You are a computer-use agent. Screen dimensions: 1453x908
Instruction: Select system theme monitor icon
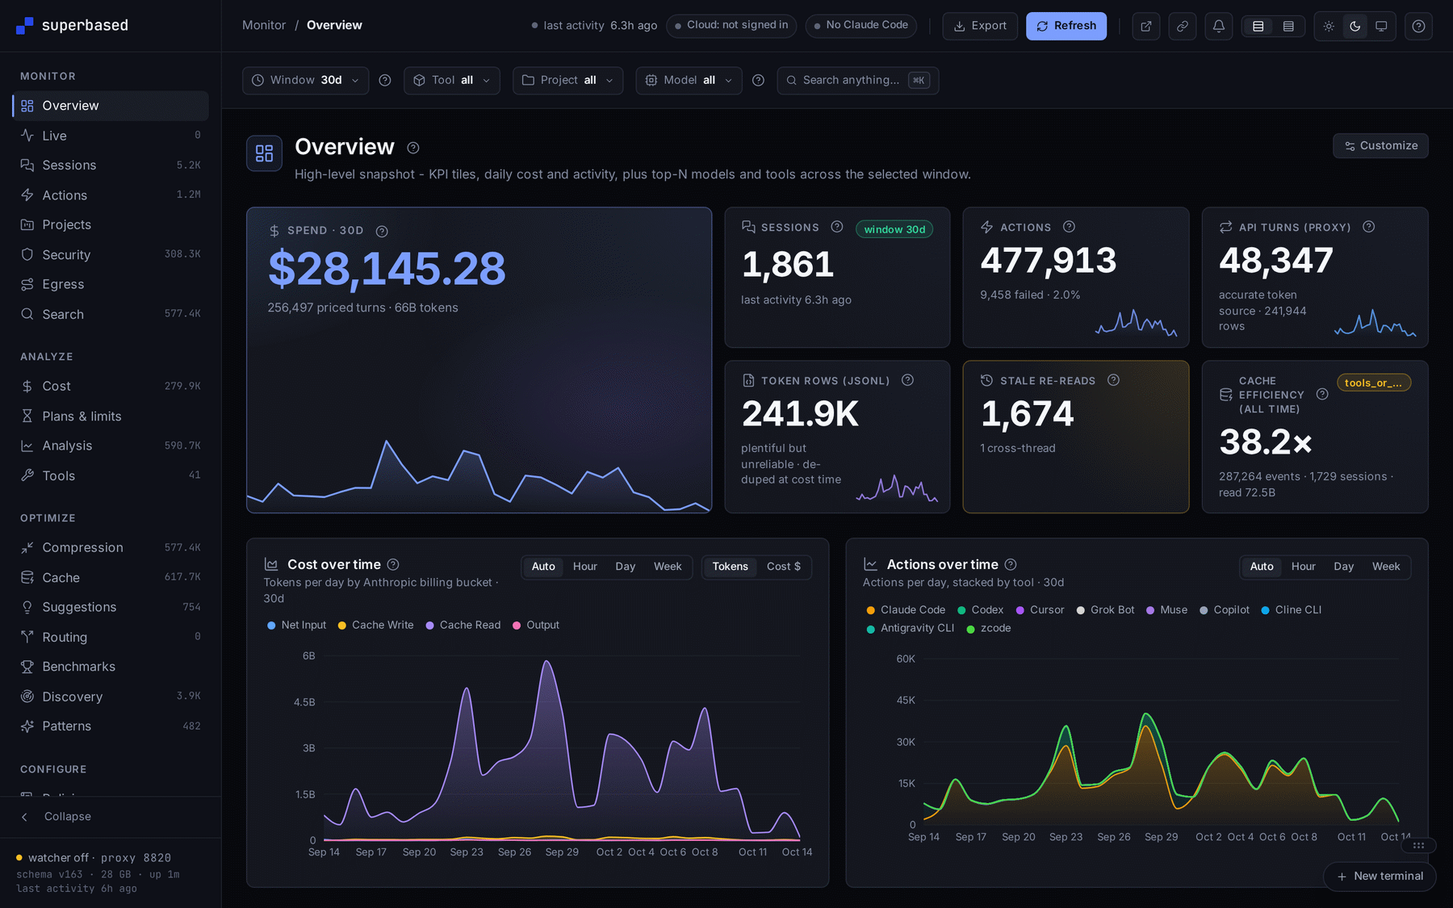tap(1381, 26)
